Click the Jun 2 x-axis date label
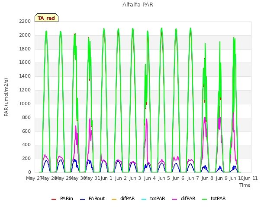 coord(121,178)
